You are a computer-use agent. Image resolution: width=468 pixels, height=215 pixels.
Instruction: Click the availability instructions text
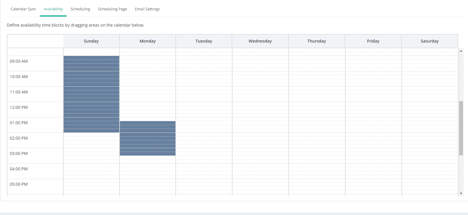76,25
